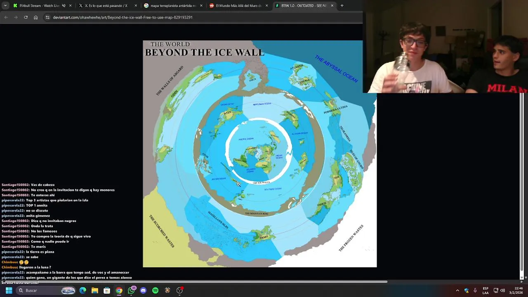Open the Windows Start menu
The height and width of the screenshot is (297, 528).
9,290
